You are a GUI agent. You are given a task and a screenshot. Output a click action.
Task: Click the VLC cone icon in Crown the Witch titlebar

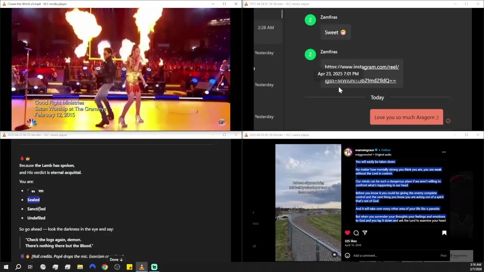coord(4,4)
